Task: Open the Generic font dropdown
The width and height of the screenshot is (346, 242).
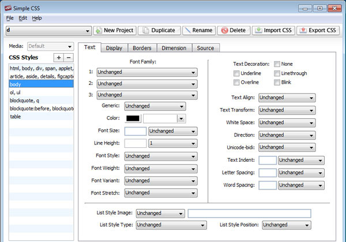Action: click(x=155, y=106)
